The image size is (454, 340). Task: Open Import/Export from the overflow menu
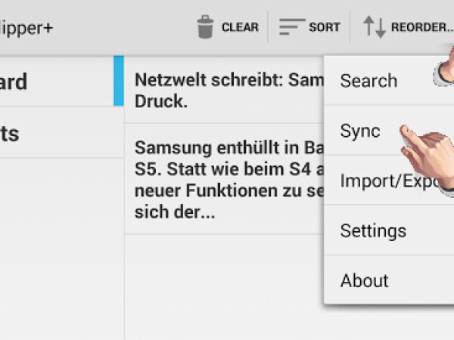pos(378,181)
